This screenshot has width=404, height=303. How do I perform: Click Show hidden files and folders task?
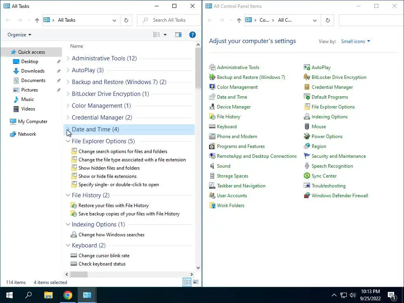[x=109, y=168]
